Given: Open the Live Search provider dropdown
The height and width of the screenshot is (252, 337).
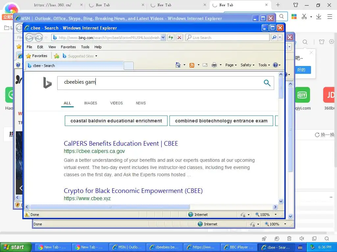Looking at the screenshot, I should [280, 37].
